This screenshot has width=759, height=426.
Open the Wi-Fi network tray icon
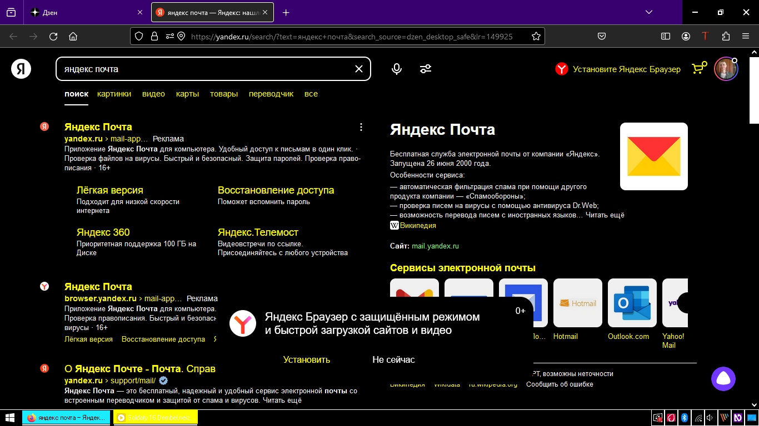click(x=698, y=418)
